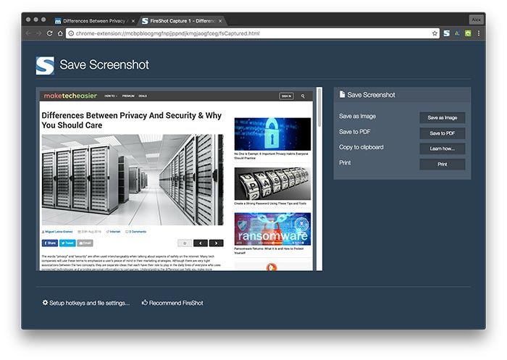Click the Alex profile button
This screenshot has width=507, height=360.
(x=476, y=20)
